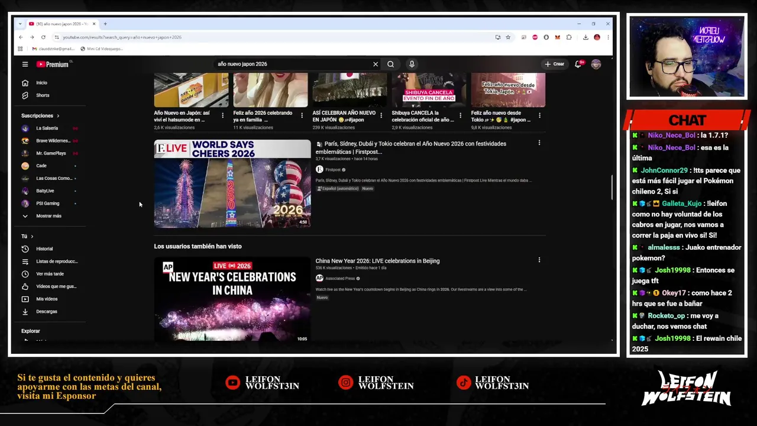757x426 pixels.
Task: Open Feliz año nuevo desde Tokio short
Action: click(508, 90)
